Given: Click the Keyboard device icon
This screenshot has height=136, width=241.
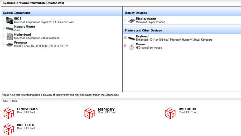Looking at the screenshot, I should pos(131,38).
